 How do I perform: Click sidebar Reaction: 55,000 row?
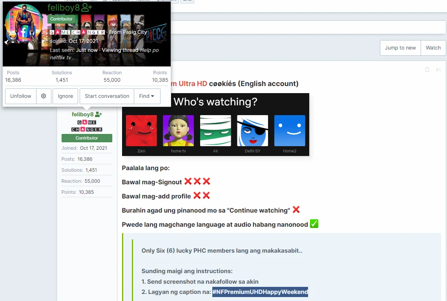click(x=87, y=181)
